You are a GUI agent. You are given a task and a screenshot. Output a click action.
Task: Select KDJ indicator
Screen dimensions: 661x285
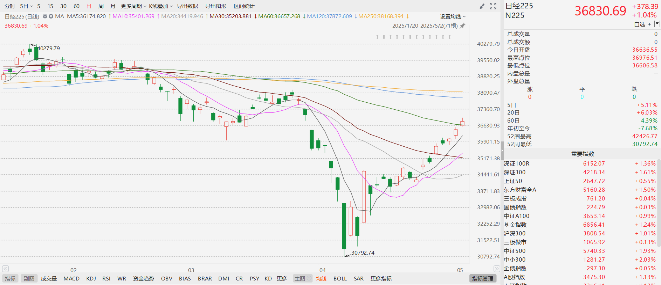click(91, 278)
